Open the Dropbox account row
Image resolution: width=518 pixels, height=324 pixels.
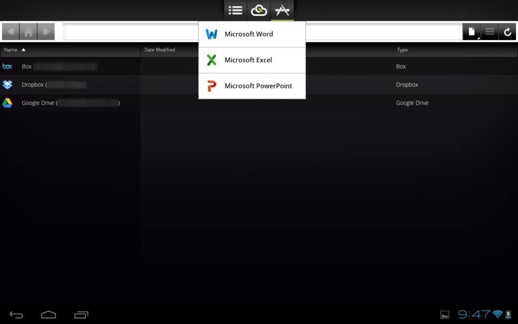click(259, 85)
